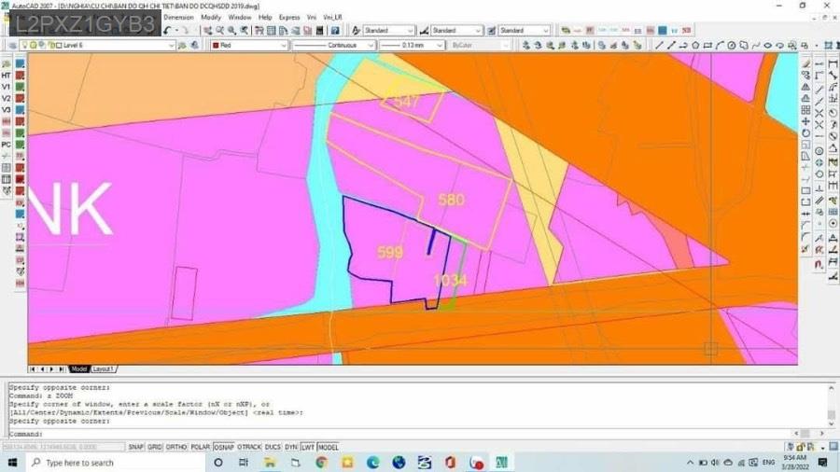
Task: Click the V2 button on left toolbar
Action: click(7, 98)
